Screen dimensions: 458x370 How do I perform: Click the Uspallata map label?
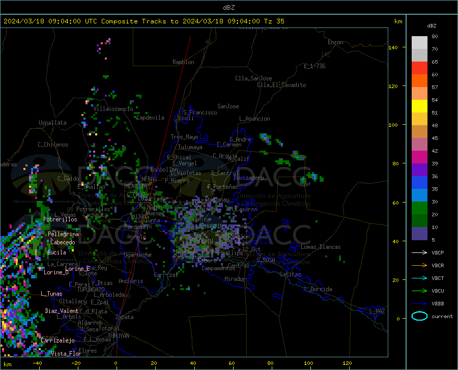coord(52,123)
